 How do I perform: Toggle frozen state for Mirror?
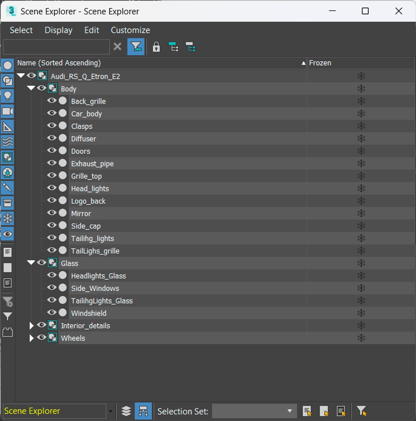click(x=361, y=214)
